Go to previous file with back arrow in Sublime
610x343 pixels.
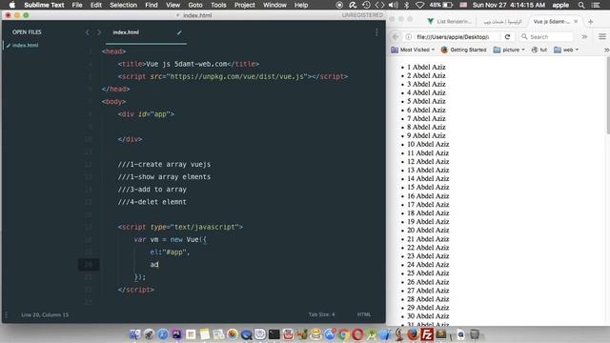(87, 32)
